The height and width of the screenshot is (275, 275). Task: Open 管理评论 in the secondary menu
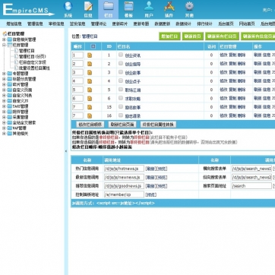click(x=99, y=24)
